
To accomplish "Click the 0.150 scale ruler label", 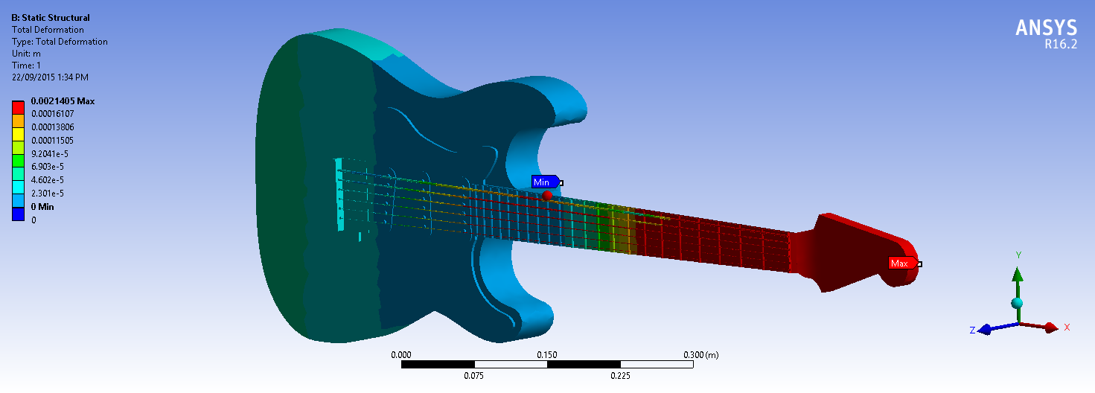I will pos(547,355).
